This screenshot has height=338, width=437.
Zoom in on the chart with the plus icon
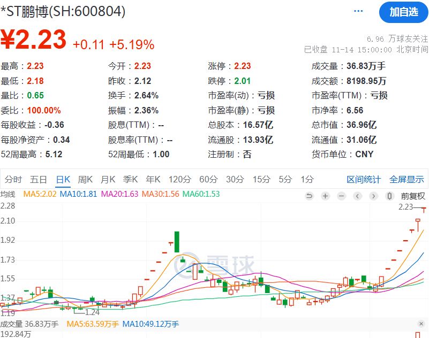pyautogui.click(x=326, y=196)
